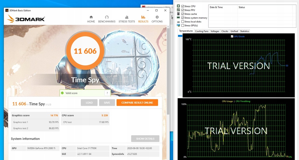Open Options gear icon

[x=157, y=17]
